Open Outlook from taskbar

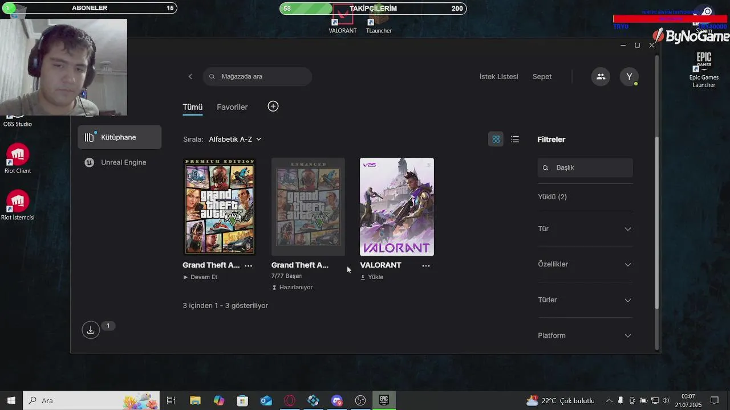[266, 400]
